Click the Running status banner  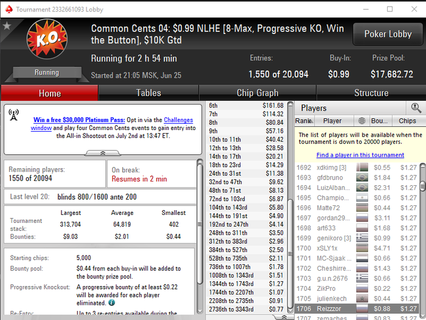tap(47, 72)
